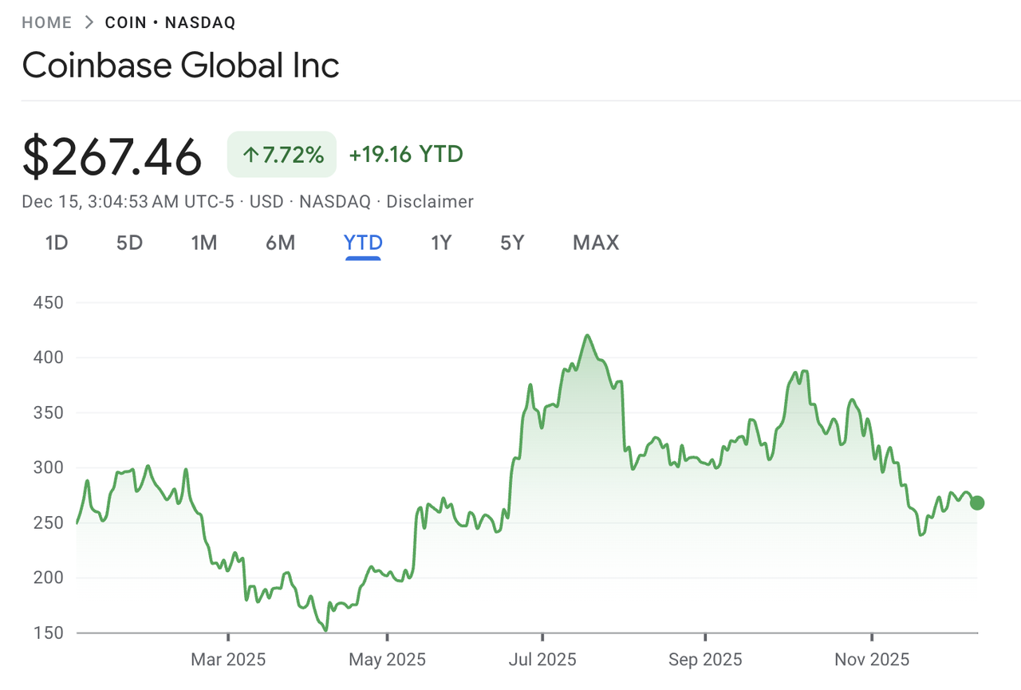The width and height of the screenshot is (1021, 690).
Task: Click the chart's highest peak near July 2025
Action: pos(588,336)
